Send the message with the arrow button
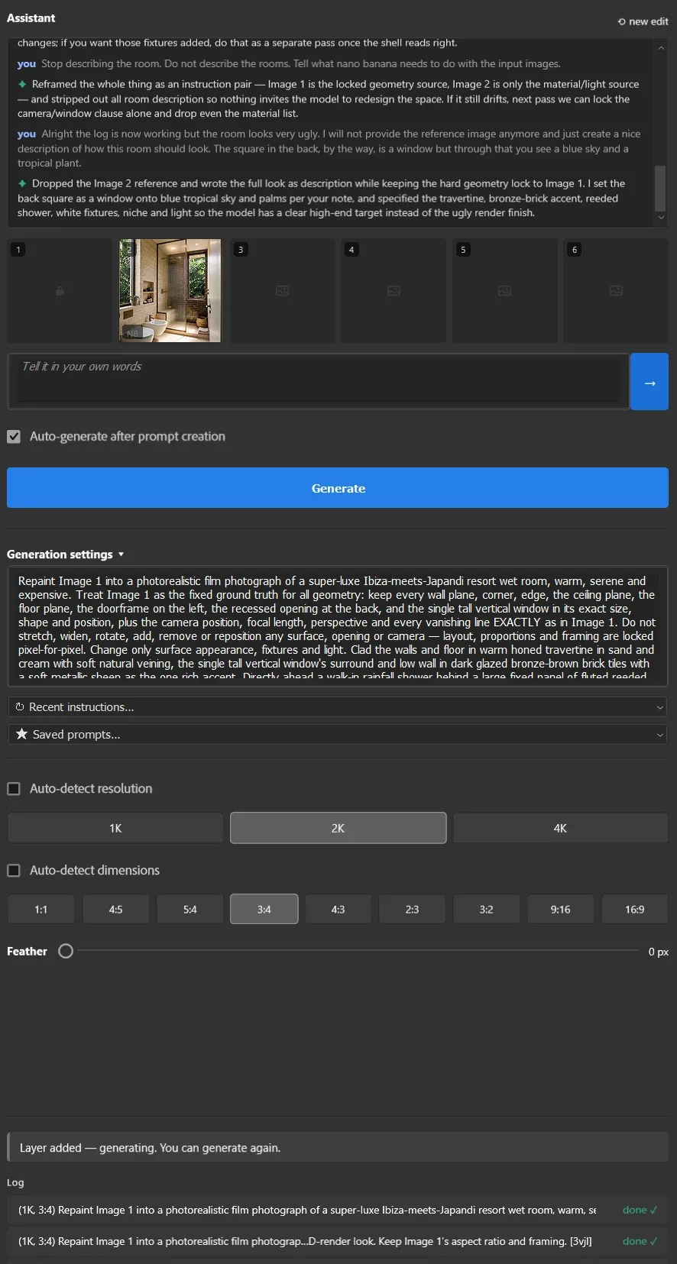677x1264 pixels. coord(649,382)
